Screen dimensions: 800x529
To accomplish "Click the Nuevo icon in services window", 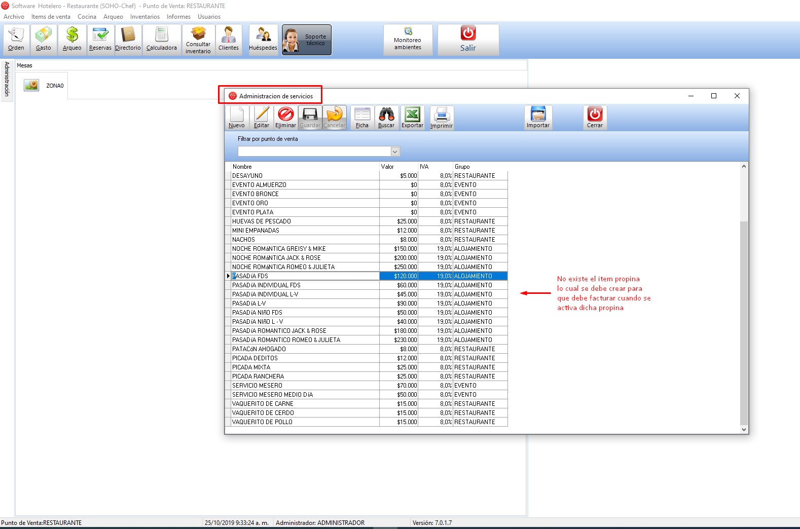I will 236,118.
